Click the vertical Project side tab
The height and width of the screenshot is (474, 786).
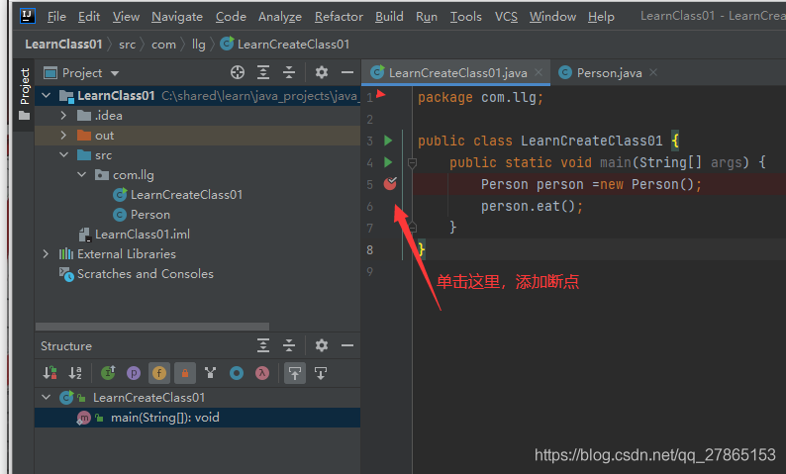tap(24, 94)
